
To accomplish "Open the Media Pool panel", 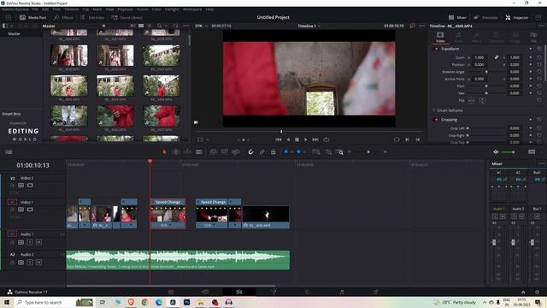I will tap(33, 17).
